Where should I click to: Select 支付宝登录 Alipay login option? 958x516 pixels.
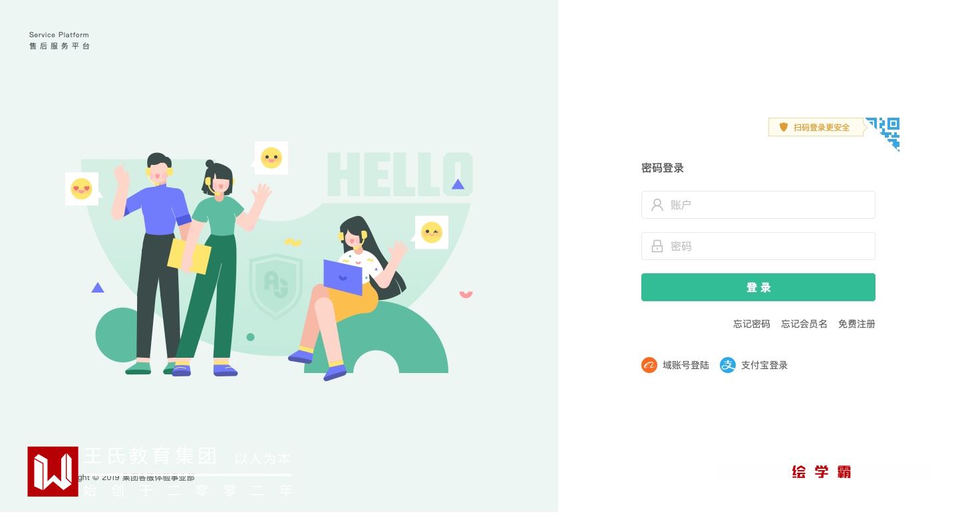(x=764, y=365)
